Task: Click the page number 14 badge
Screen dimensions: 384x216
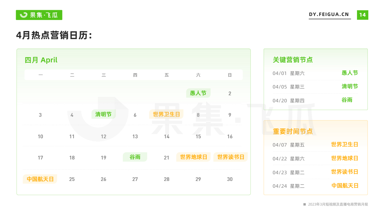Action: (x=362, y=15)
